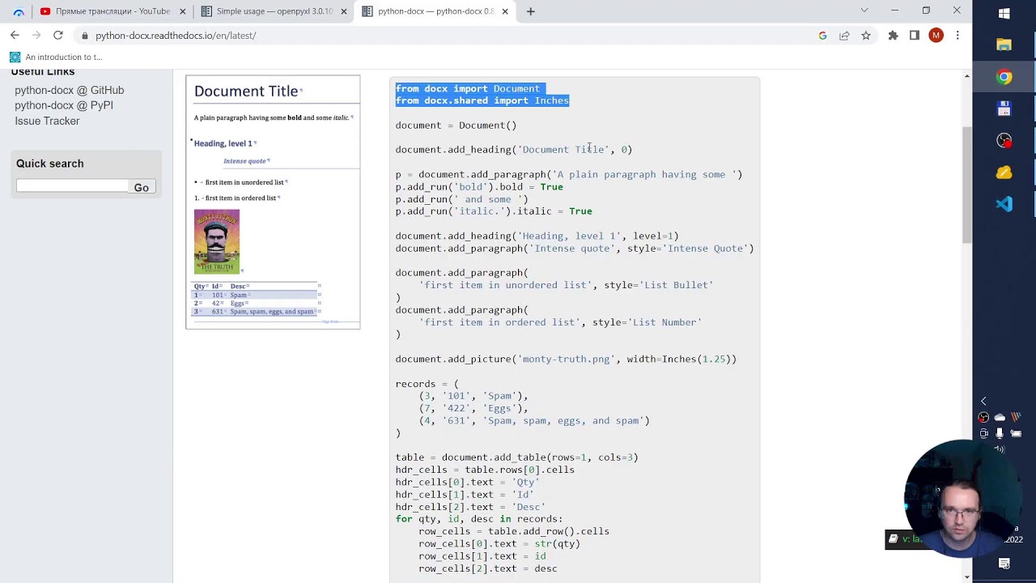
Task: Open Google Translate icon in the address bar
Action: (x=822, y=36)
